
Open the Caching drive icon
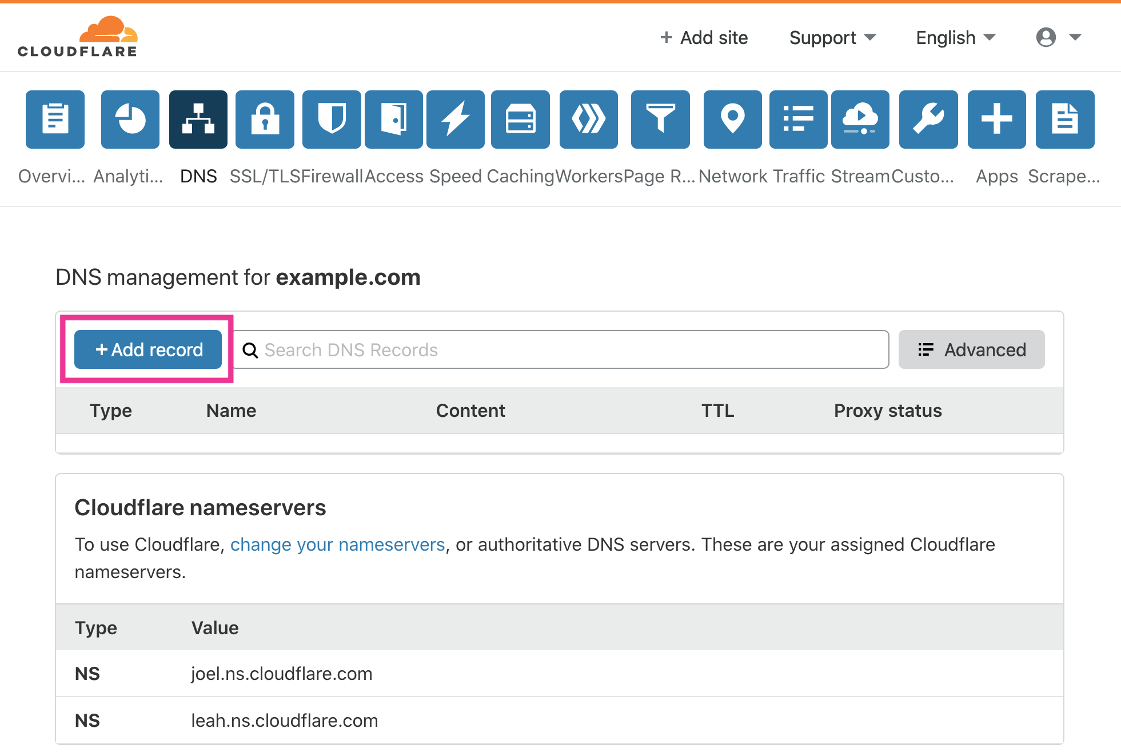520,120
